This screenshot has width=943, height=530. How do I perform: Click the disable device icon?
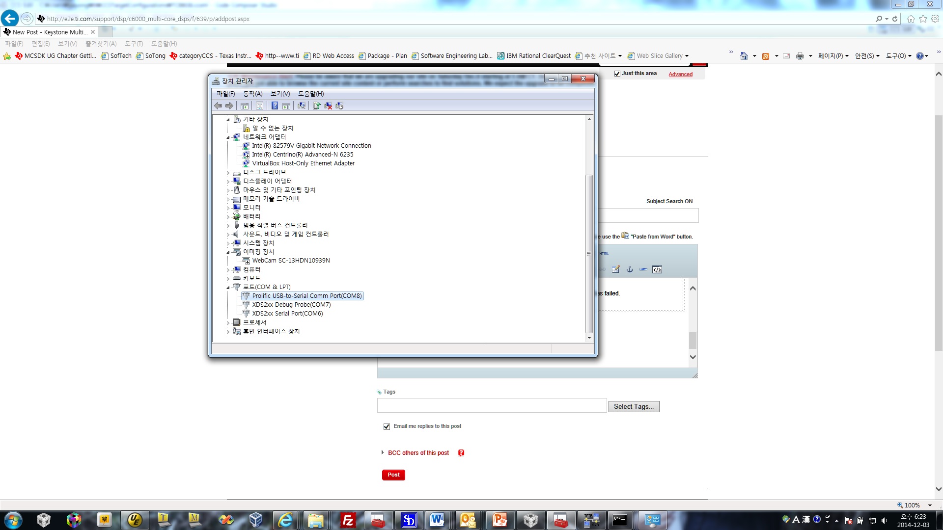339,106
